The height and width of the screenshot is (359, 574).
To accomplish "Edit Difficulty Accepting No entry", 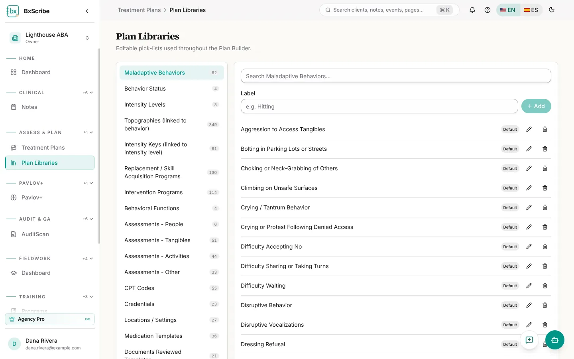I will [529, 247].
